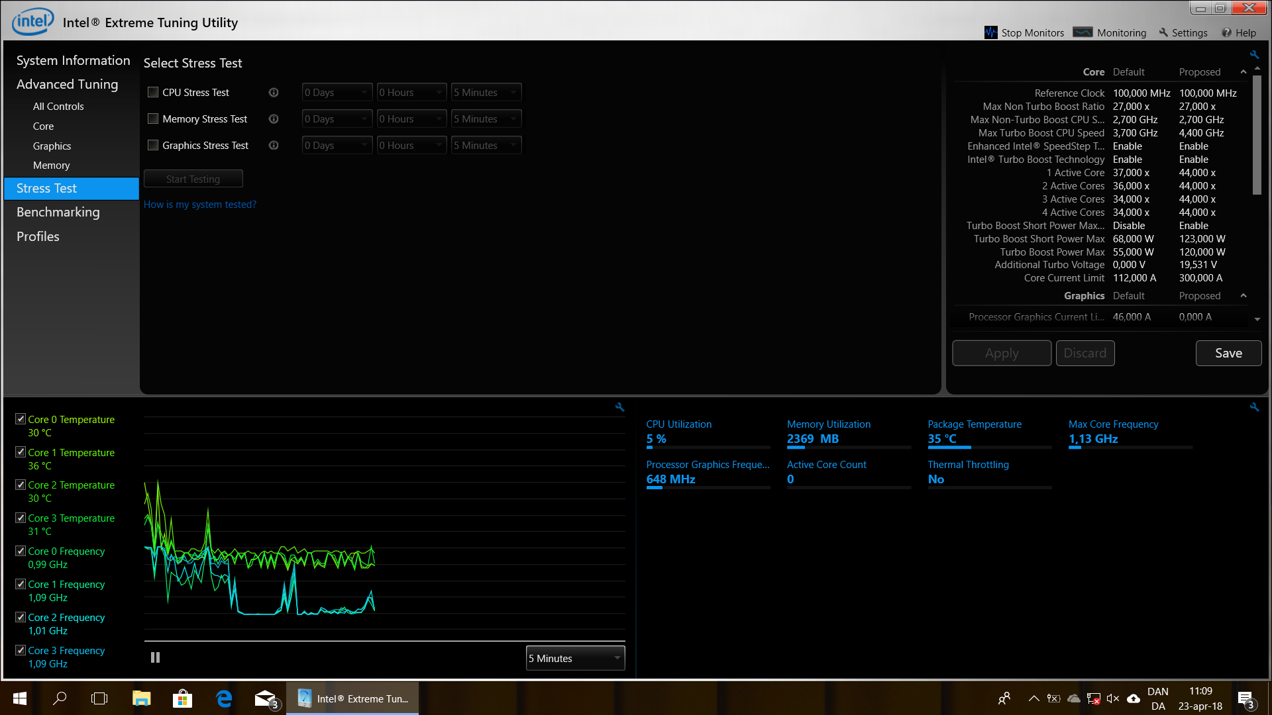1272x715 pixels.
Task: Click the wrench icon above the monitor tiles
Action: coord(1254,407)
